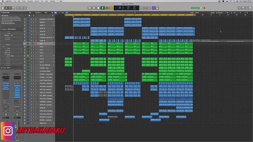Open the Mix menu

(x=42, y=1)
